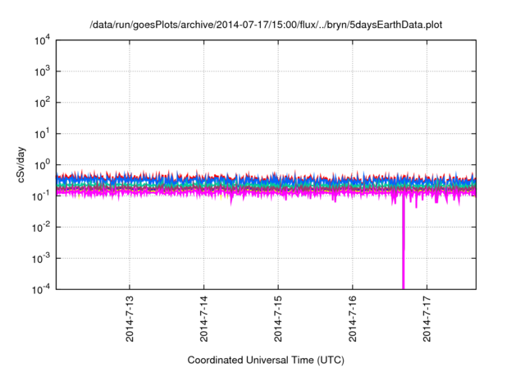Click the y-axis tick label 10^-3
The width and height of the screenshot is (525, 368).
[41, 259]
